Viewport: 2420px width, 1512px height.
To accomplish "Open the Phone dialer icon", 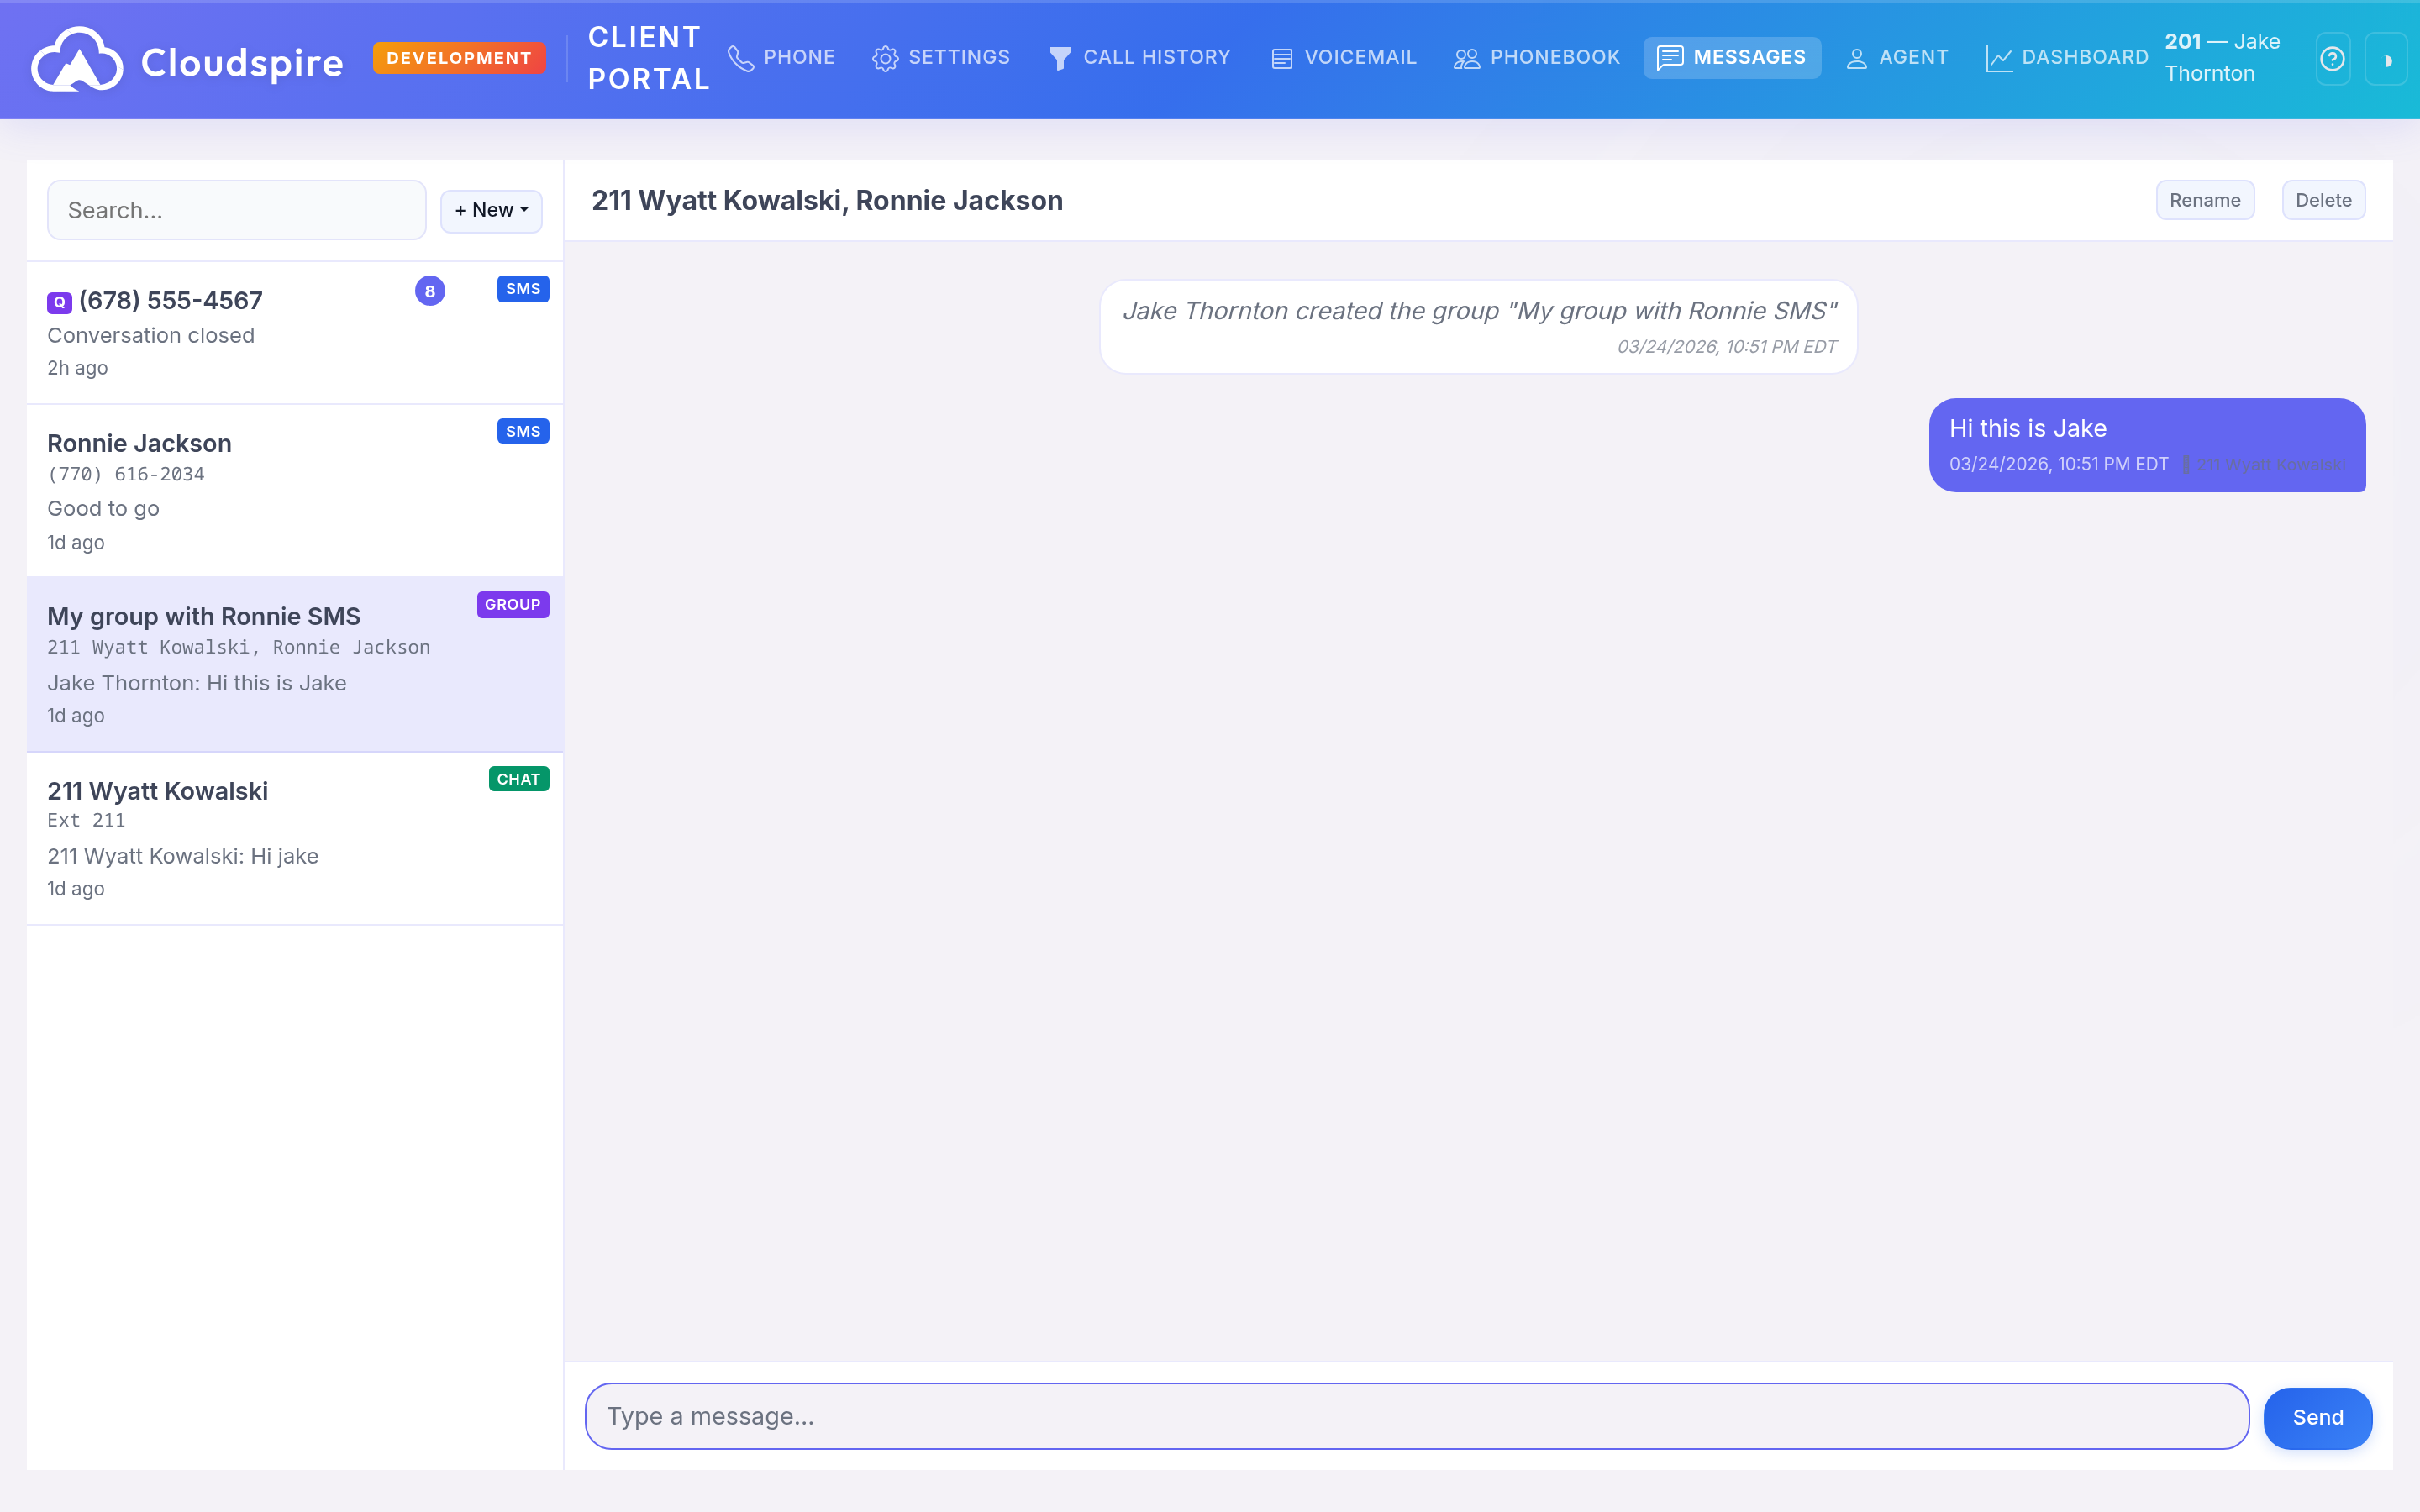I will click(740, 58).
